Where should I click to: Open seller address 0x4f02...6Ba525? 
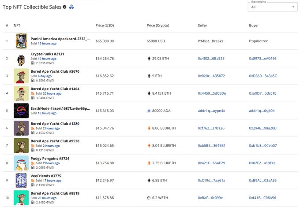tap(211, 59)
